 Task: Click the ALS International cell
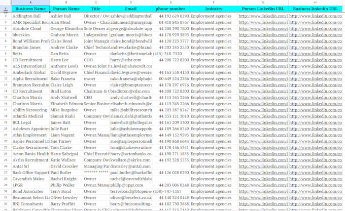click(x=30, y=66)
